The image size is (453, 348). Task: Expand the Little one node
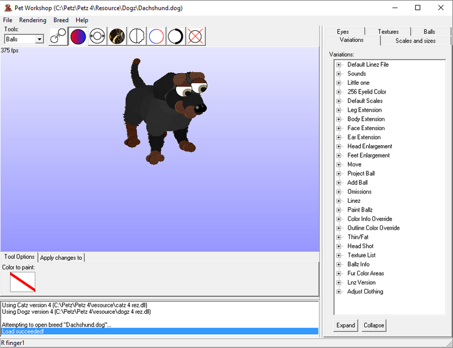pyautogui.click(x=339, y=83)
